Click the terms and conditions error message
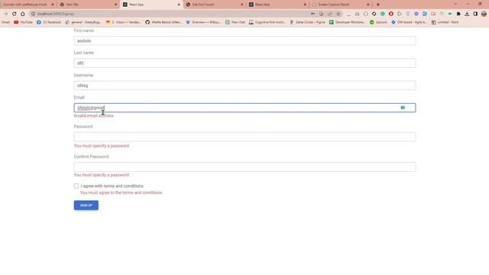This screenshot has height=275, width=489. click(x=121, y=192)
